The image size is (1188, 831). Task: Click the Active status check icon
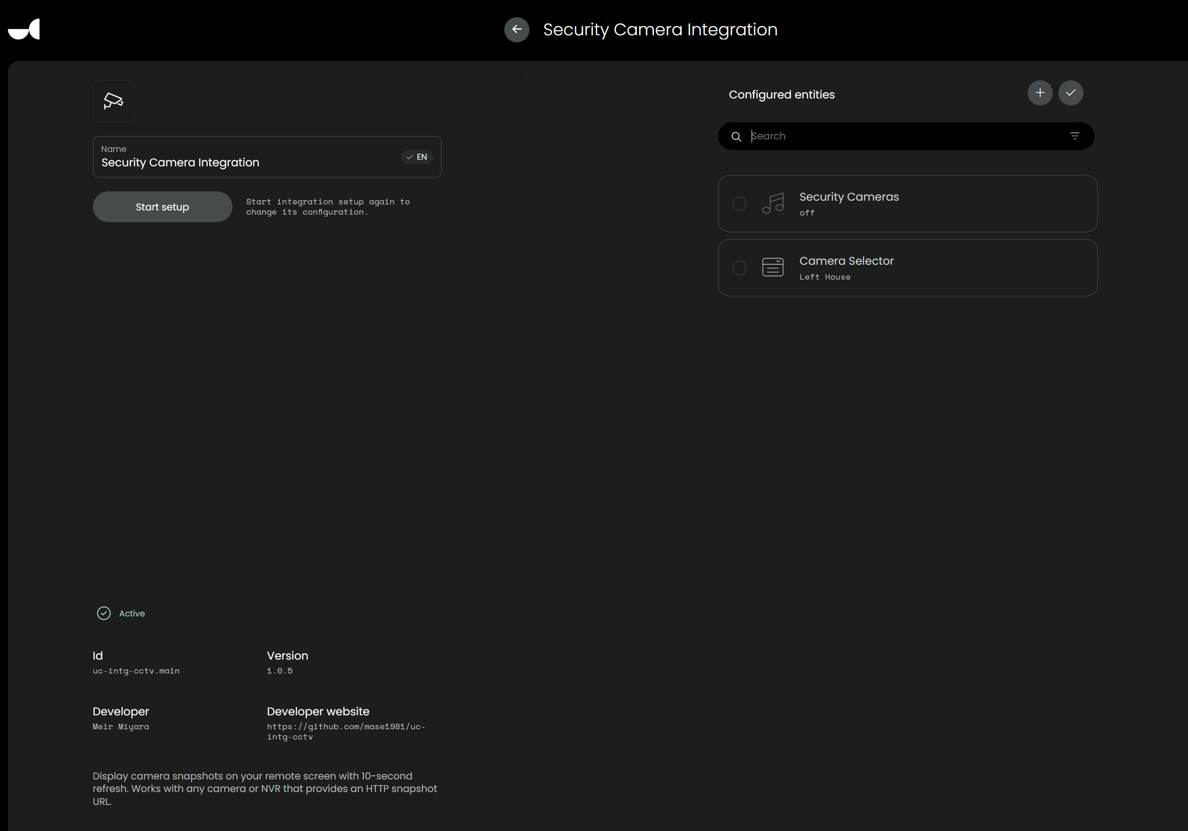coord(104,613)
